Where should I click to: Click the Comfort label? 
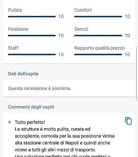click(x=83, y=10)
